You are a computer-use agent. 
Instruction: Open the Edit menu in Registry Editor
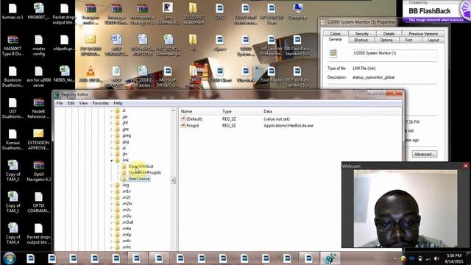click(x=71, y=103)
